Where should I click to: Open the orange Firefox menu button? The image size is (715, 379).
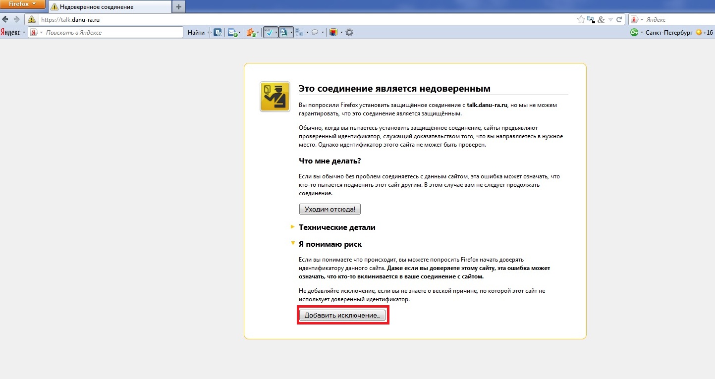(x=23, y=4)
